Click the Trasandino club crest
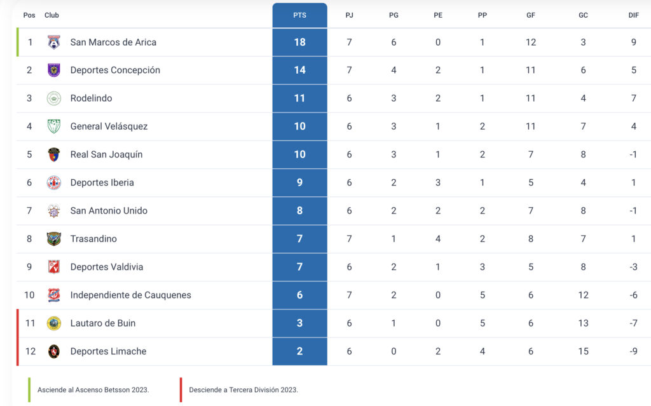 pos(54,239)
